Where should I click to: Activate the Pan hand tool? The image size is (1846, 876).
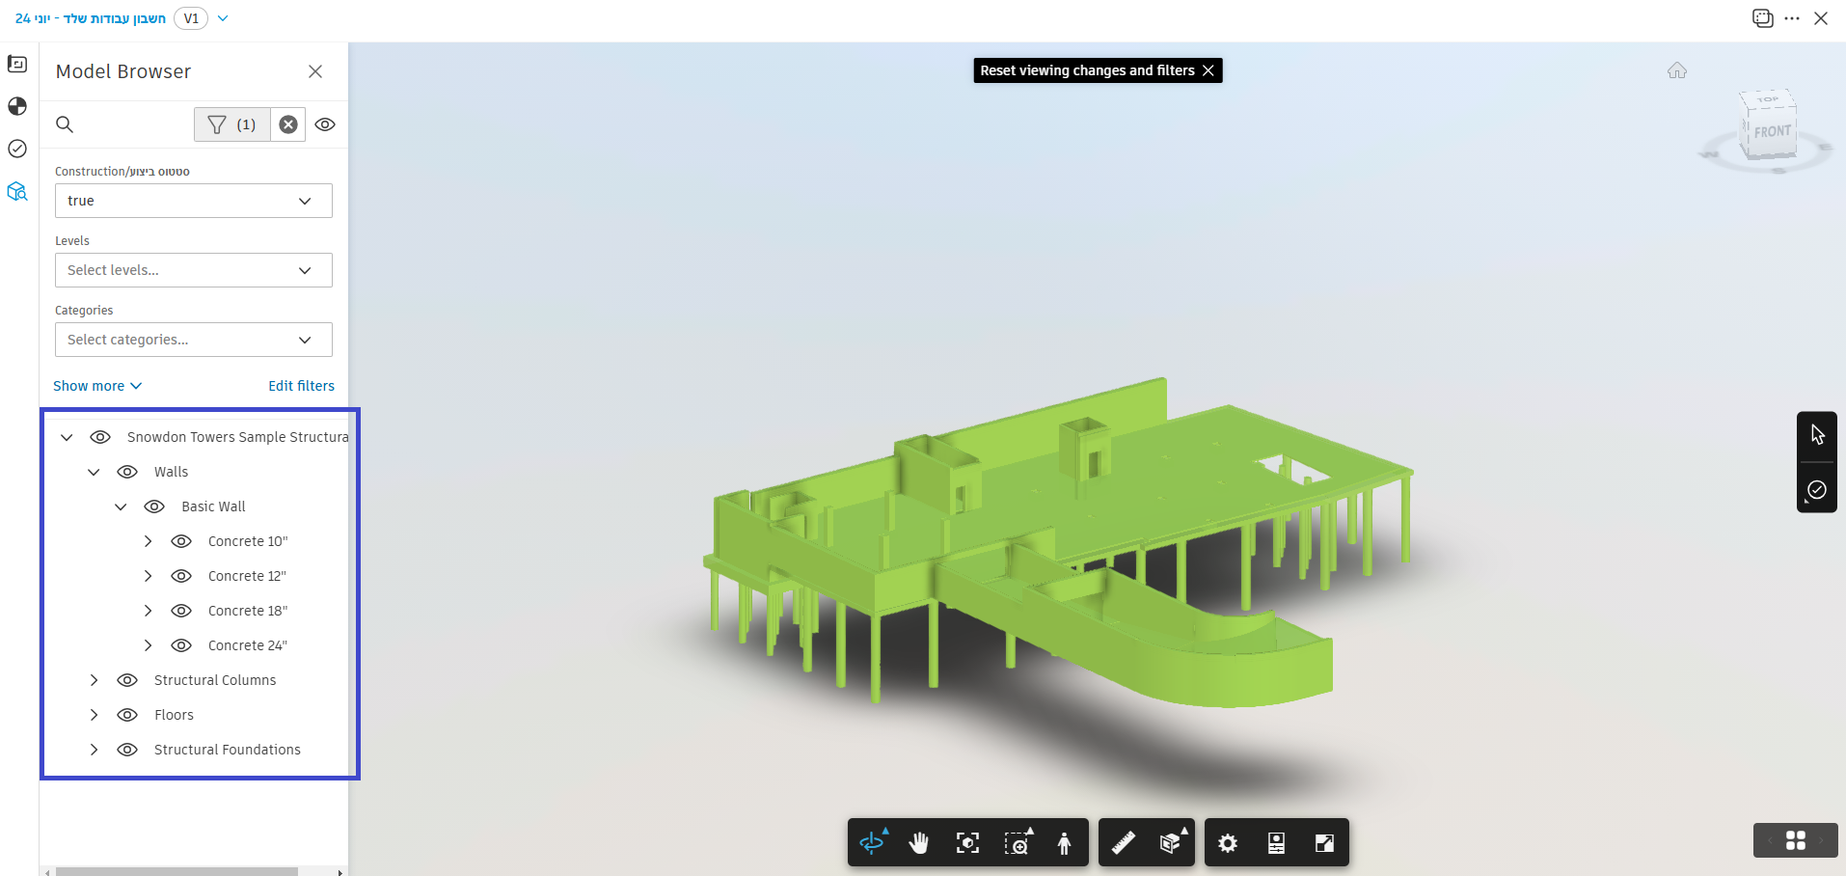coord(919,842)
